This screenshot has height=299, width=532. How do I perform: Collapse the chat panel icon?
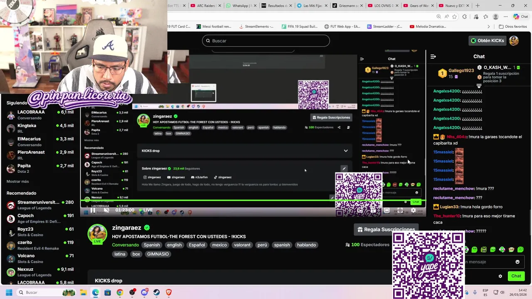[x=433, y=56]
